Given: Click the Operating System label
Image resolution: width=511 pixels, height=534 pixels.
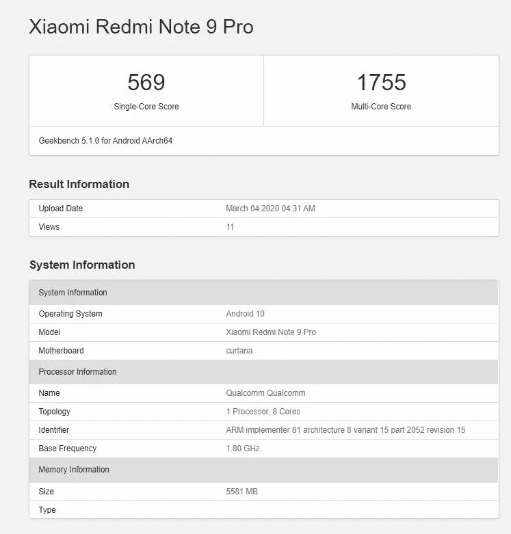Looking at the screenshot, I should pyautogui.click(x=70, y=314).
